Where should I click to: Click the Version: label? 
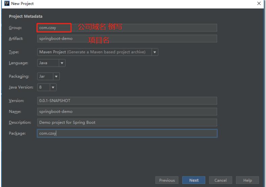coord(17,101)
